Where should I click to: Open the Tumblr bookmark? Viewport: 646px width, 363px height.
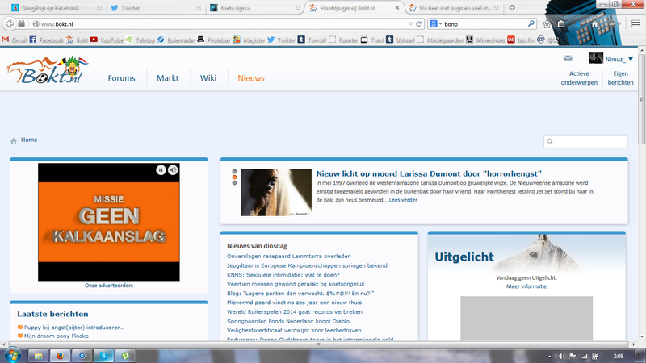coord(313,40)
